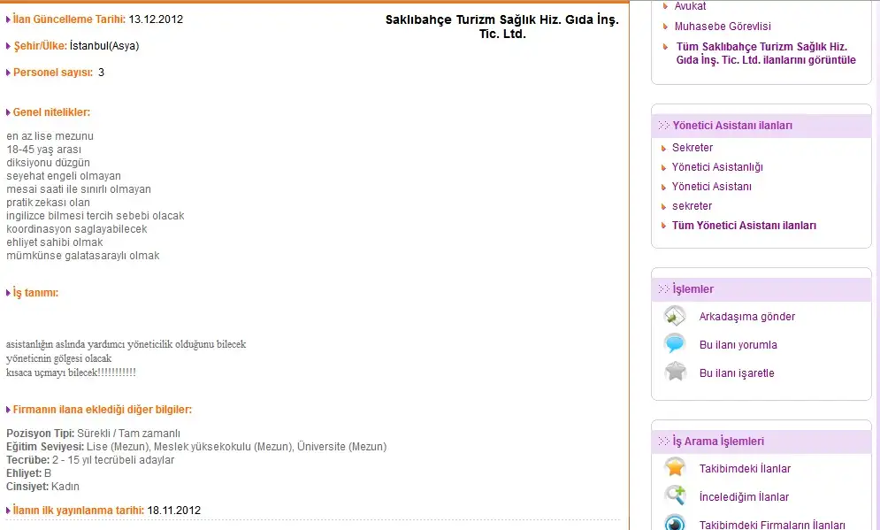Click the Pozisyon Tipi line
Viewport: 880px width, 530px height.
tap(93, 434)
